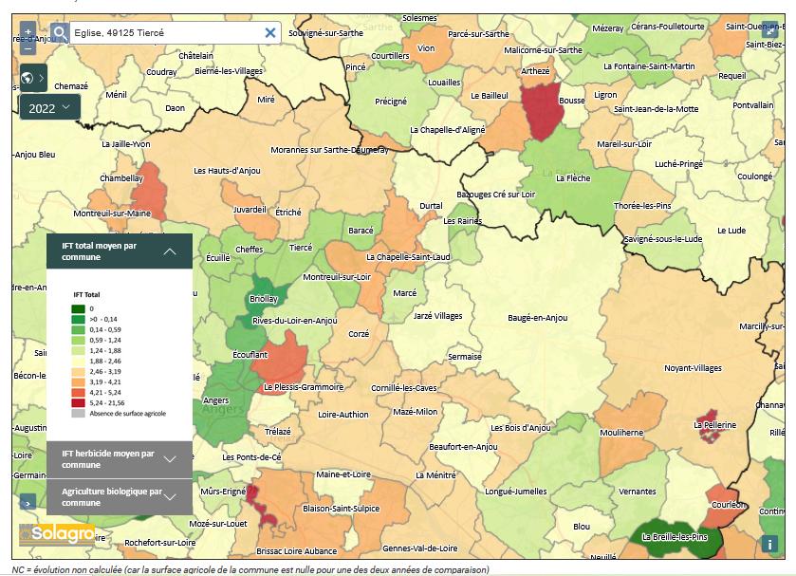Toggle fullscreen map view
Image resolution: width=796 pixels, height=576 pixels.
pos(769,30)
